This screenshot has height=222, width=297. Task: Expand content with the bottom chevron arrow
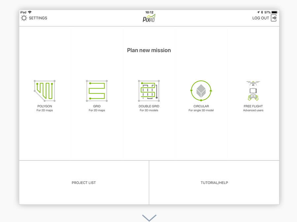(x=149, y=218)
